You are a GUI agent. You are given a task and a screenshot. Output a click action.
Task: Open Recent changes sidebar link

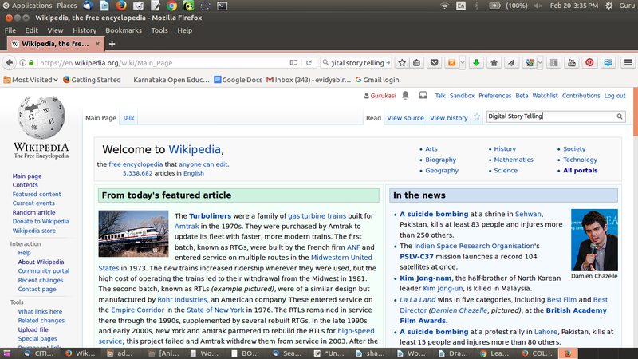coord(41,280)
